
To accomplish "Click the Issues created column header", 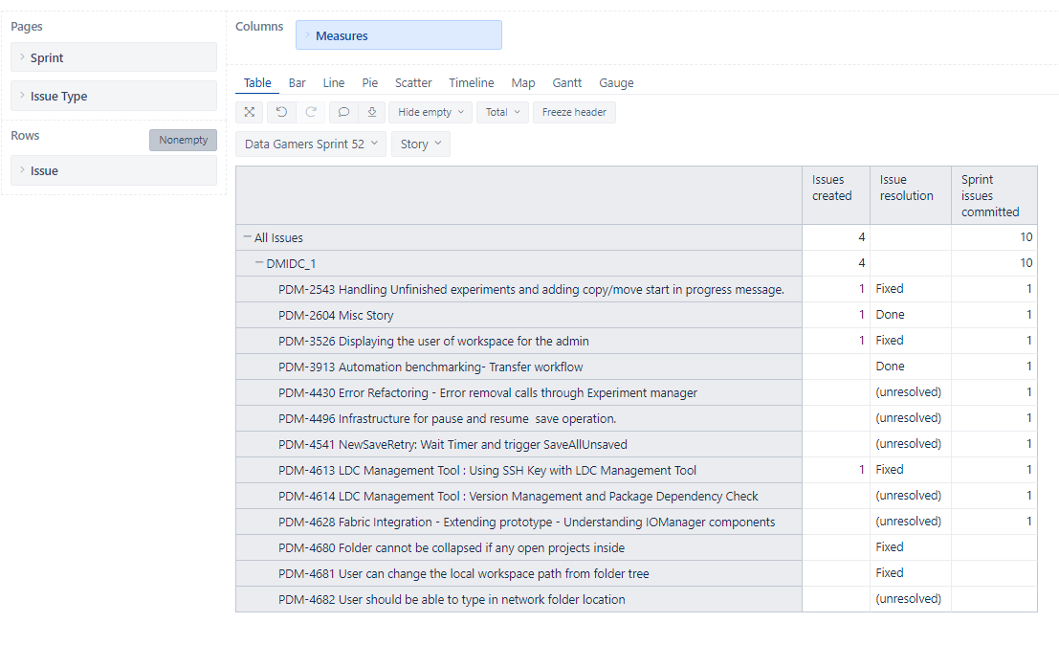I will tap(836, 195).
